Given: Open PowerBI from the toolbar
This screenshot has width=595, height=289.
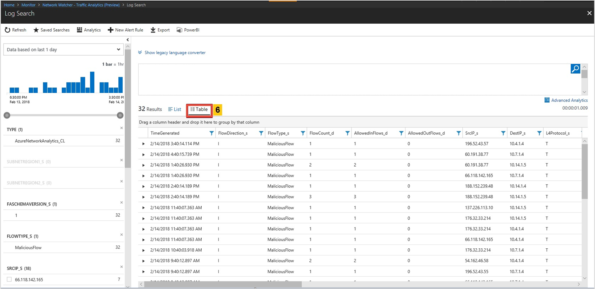Looking at the screenshot, I should click(188, 30).
